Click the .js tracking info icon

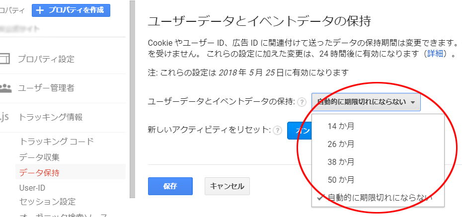pos(4,117)
